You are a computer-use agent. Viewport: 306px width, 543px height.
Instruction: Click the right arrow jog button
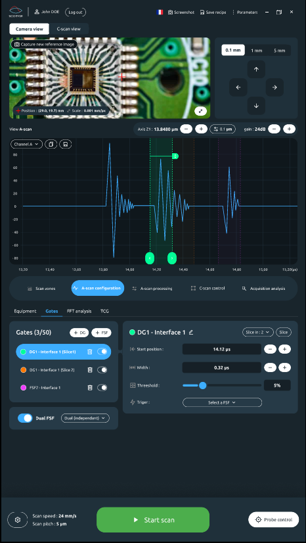point(274,87)
